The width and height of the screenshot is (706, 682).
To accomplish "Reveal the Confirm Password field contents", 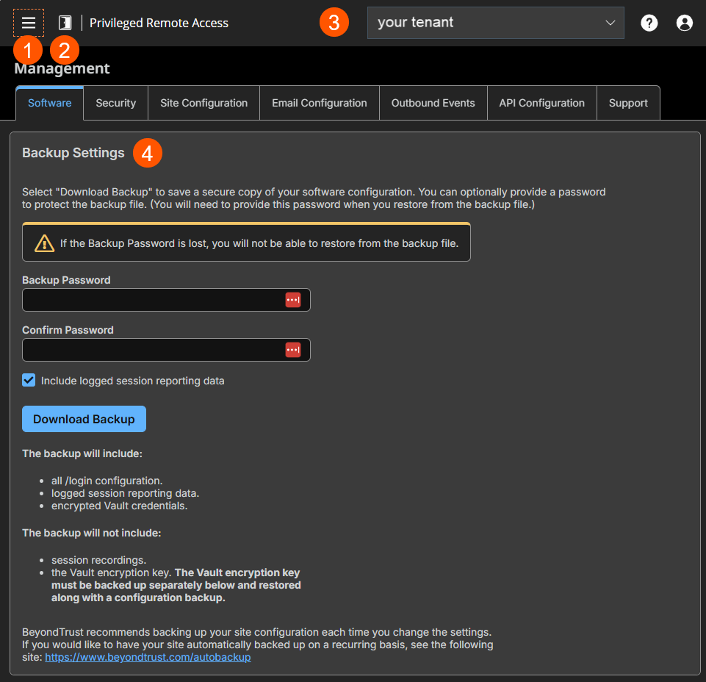I will [x=293, y=350].
